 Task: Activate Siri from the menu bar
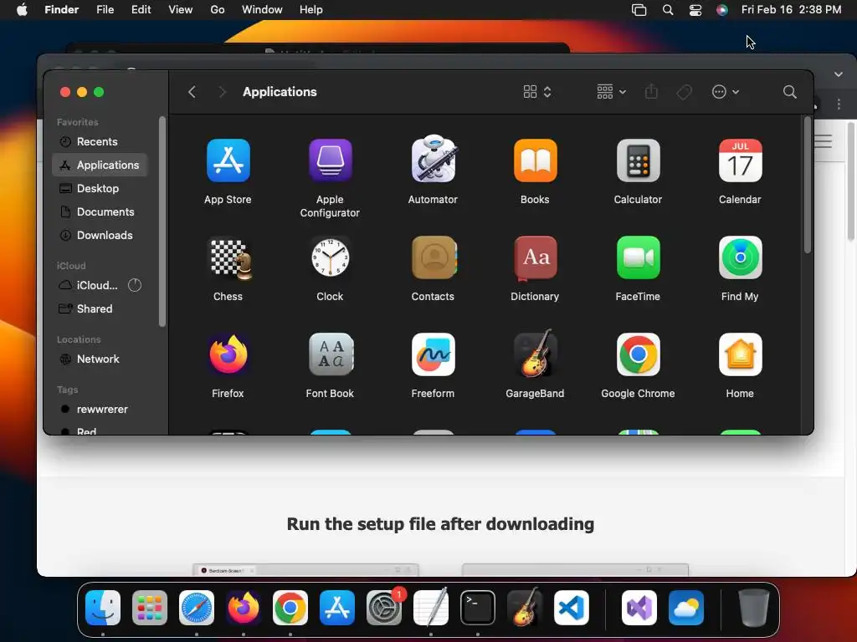tap(722, 10)
